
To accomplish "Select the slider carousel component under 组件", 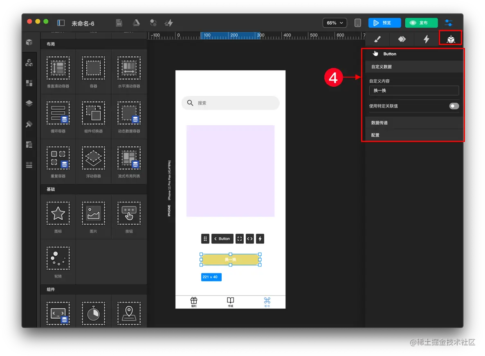I will 58,313.
